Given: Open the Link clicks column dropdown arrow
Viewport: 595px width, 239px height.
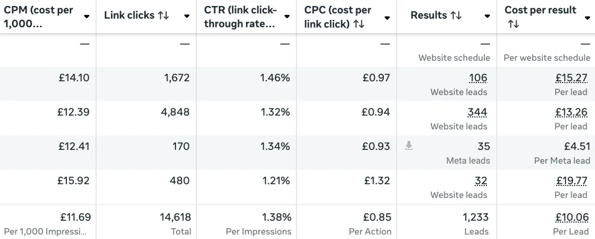Looking at the screenshot, I should pyautogui.click(x=187, y=16).
